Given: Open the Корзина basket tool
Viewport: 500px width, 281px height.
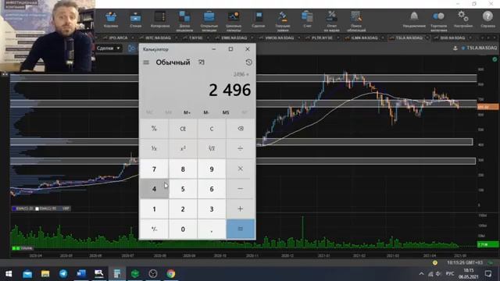Looking at the screenshot, I should [111, 20].
